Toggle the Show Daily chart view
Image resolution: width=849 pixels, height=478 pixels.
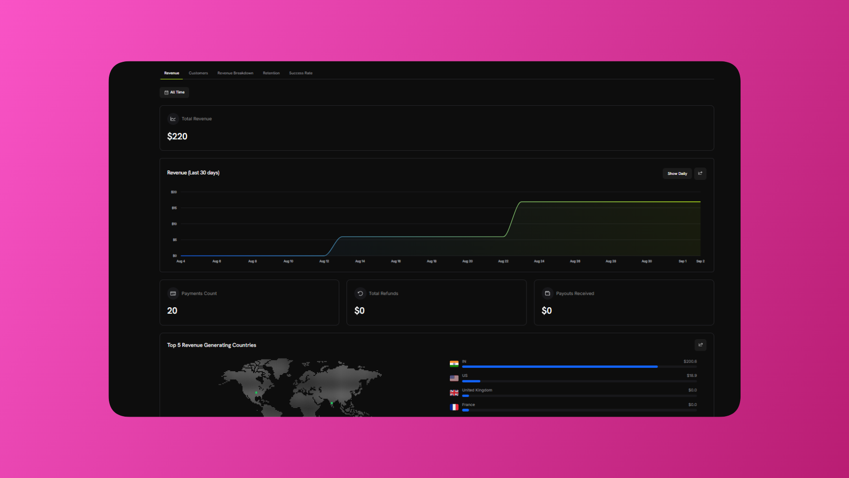pos(677,173)
